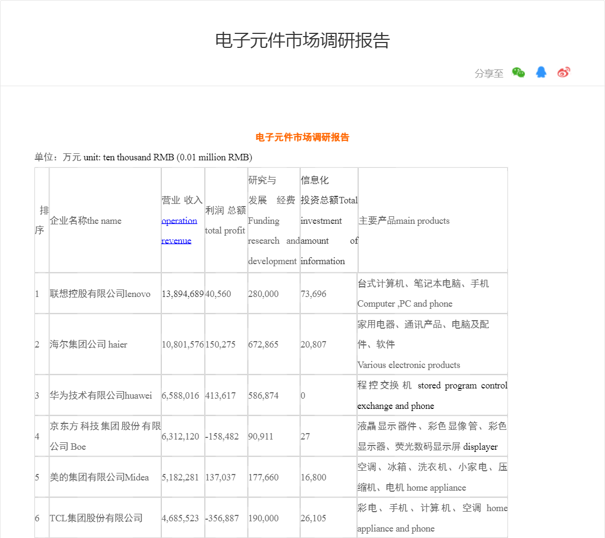Click the investment value 16,800

click(x=314, y=477)
